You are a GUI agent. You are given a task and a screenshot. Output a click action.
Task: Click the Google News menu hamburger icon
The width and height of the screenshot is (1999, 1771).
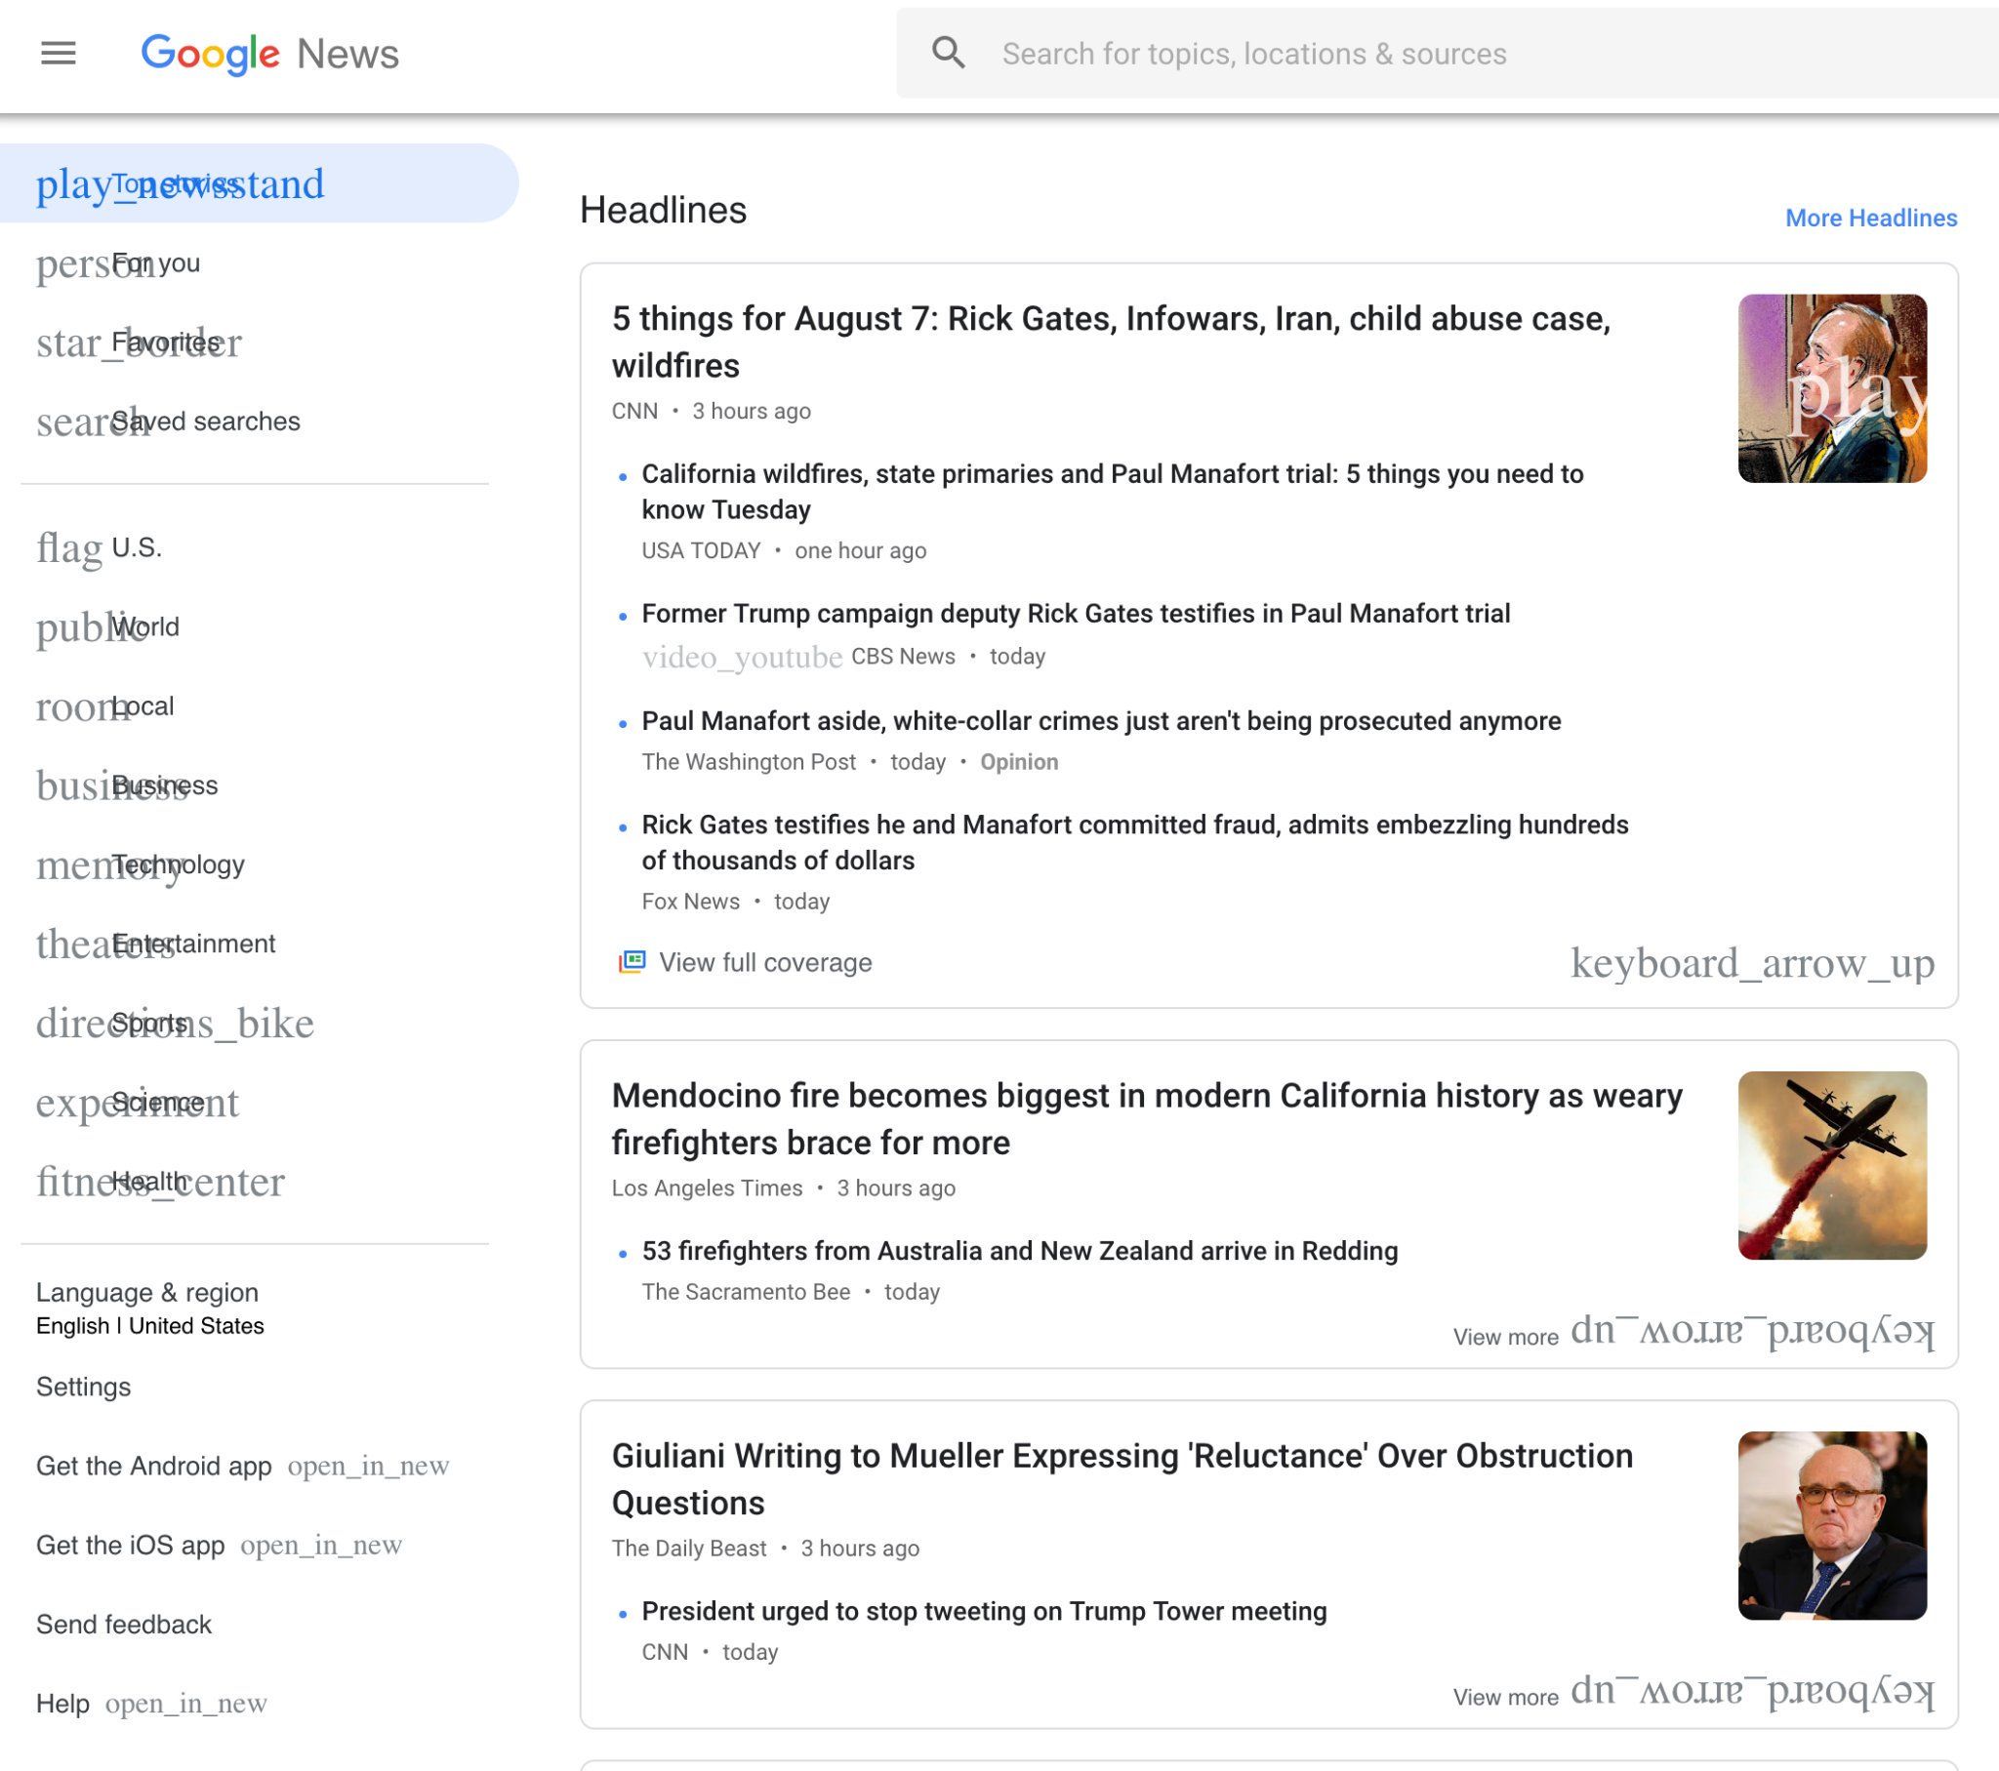(59, 53)
